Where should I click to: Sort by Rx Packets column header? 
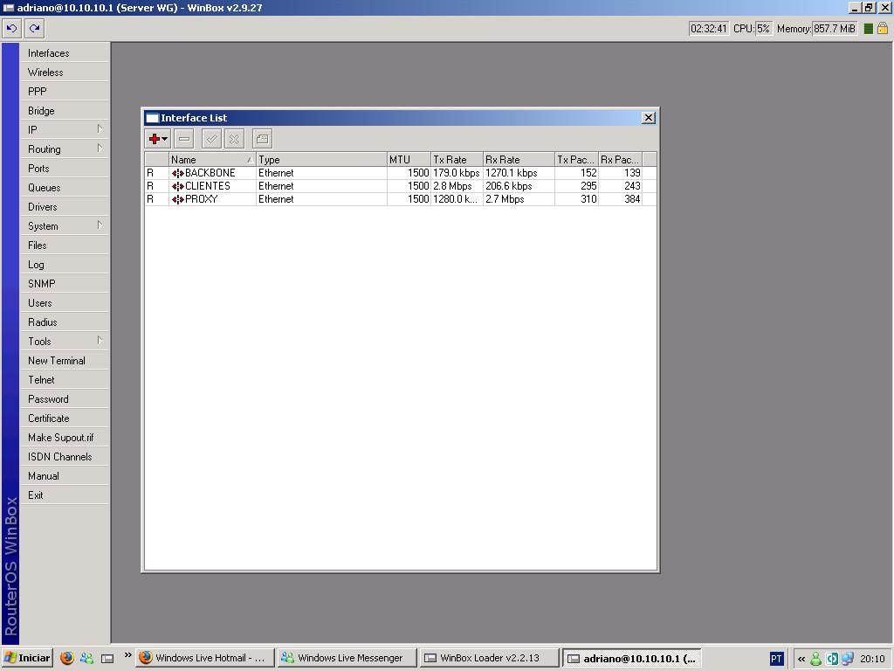click(x=621, y=160)
